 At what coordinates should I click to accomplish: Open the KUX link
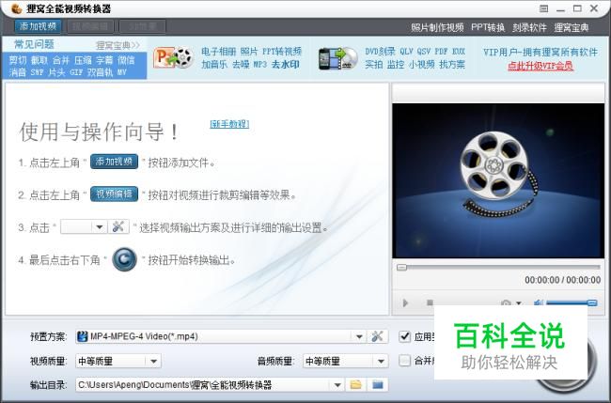click(459, 52)
